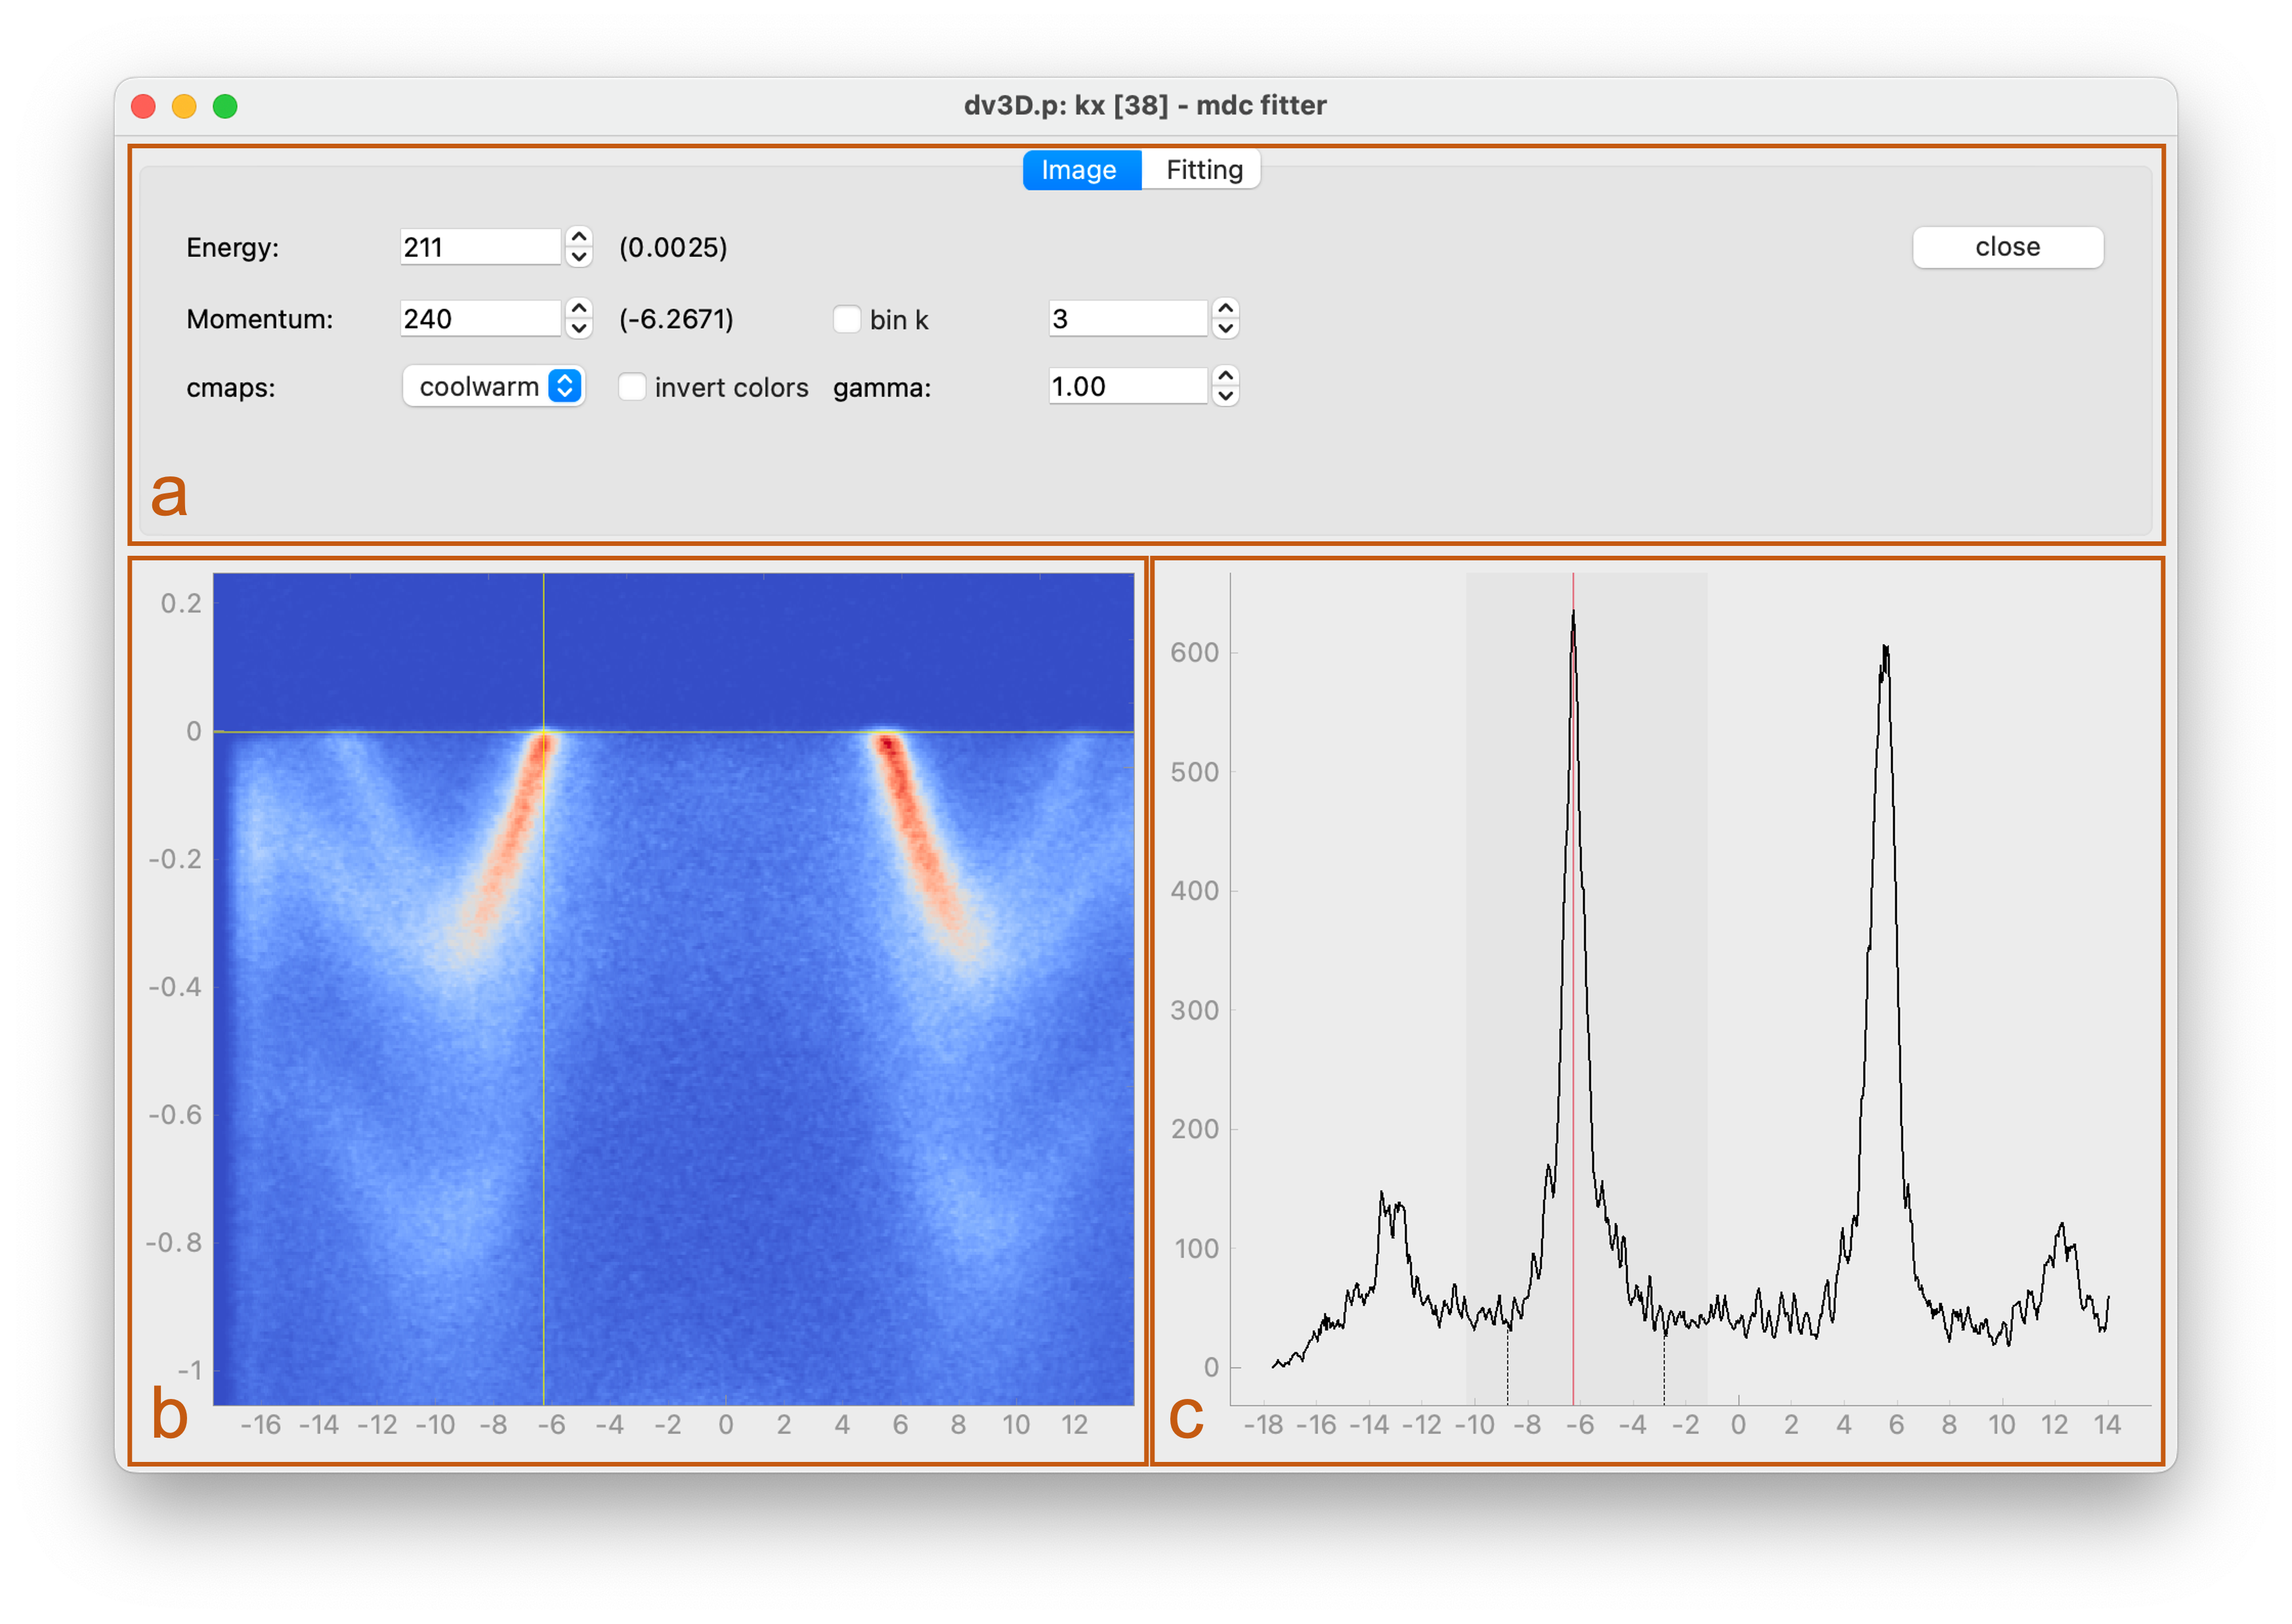Decrement the Momentum spinner down arrow
Image resolution: width=2292 pixels, height=1624 pixels.
(x=578, y=329)
